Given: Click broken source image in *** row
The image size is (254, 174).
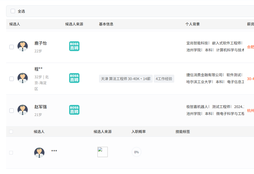Looking at the screenshot, I should (103, 152).
